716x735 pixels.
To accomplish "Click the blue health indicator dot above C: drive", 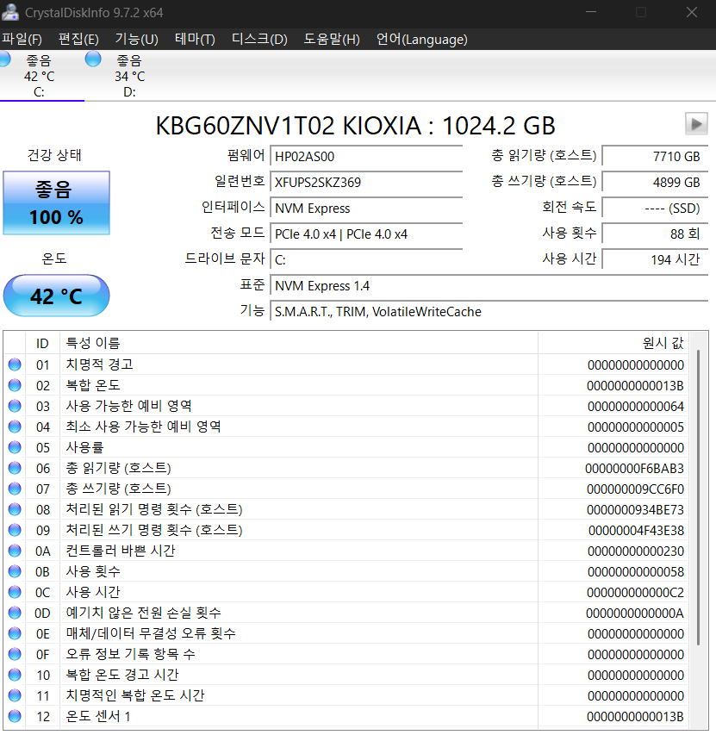I will tap(6, 59).
